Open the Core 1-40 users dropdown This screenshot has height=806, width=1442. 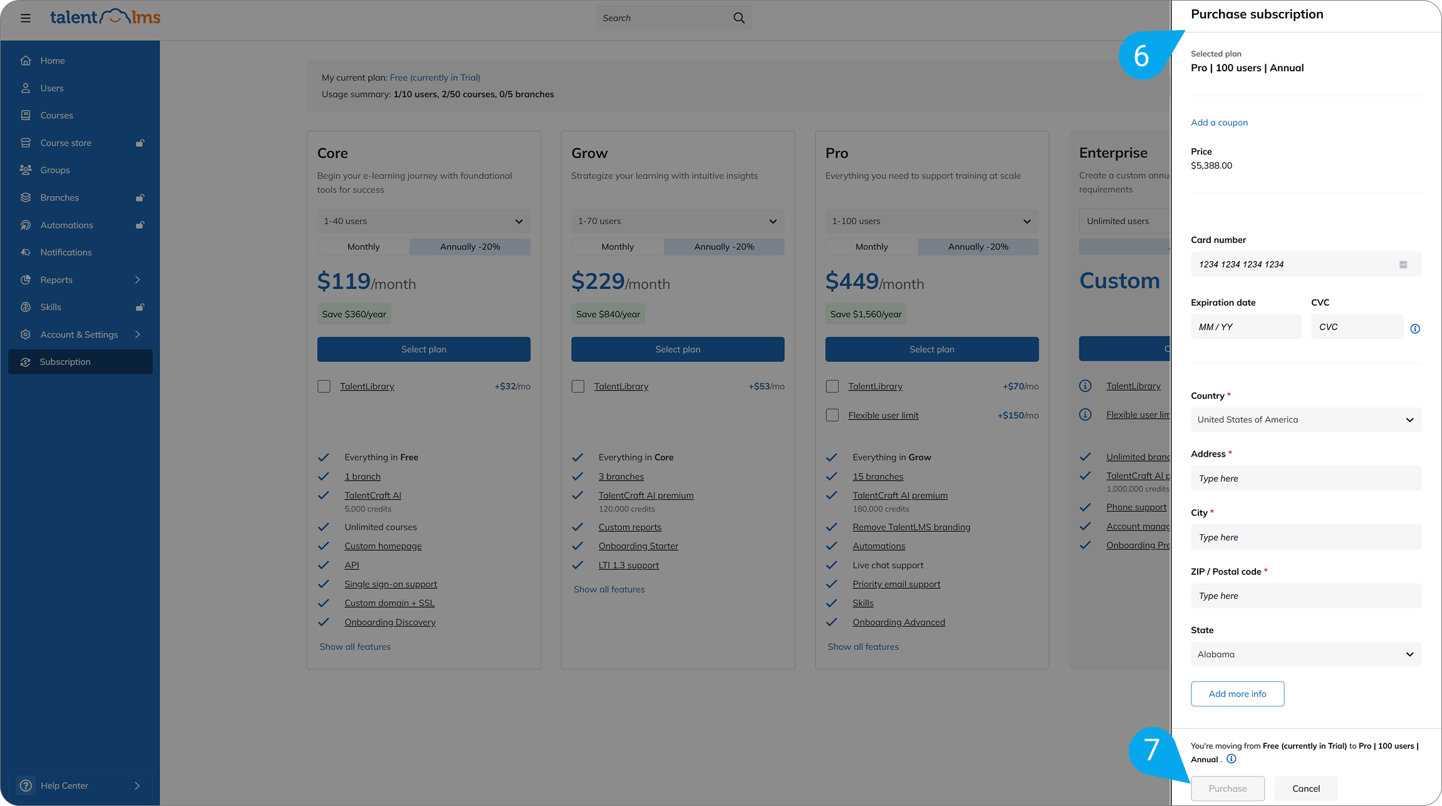pos(423,221)
